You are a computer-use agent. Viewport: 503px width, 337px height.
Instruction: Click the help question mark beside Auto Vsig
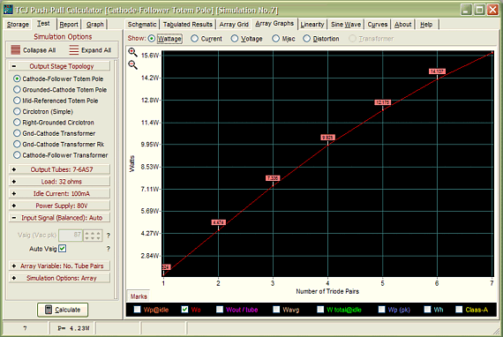109,249
